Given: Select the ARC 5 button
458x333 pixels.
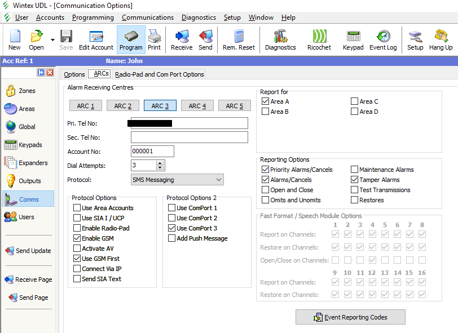Looking at the screenshot, I should [234, 106].
